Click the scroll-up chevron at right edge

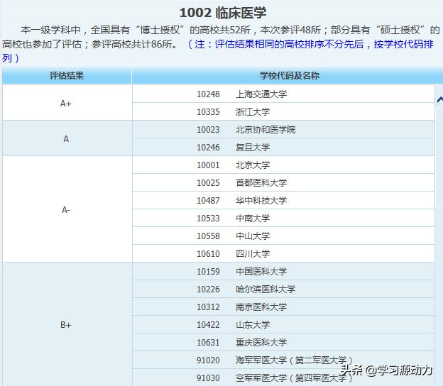tap(439, 99)
